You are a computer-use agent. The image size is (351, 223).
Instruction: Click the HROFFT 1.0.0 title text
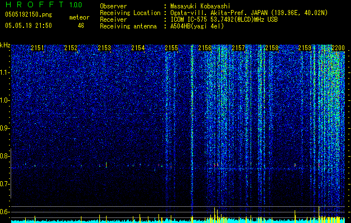click(44, 4)
